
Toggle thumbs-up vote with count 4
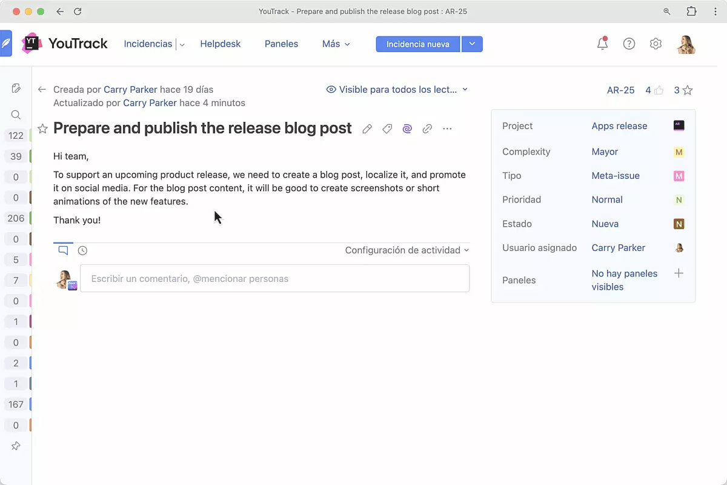click(x=654, y=90)
